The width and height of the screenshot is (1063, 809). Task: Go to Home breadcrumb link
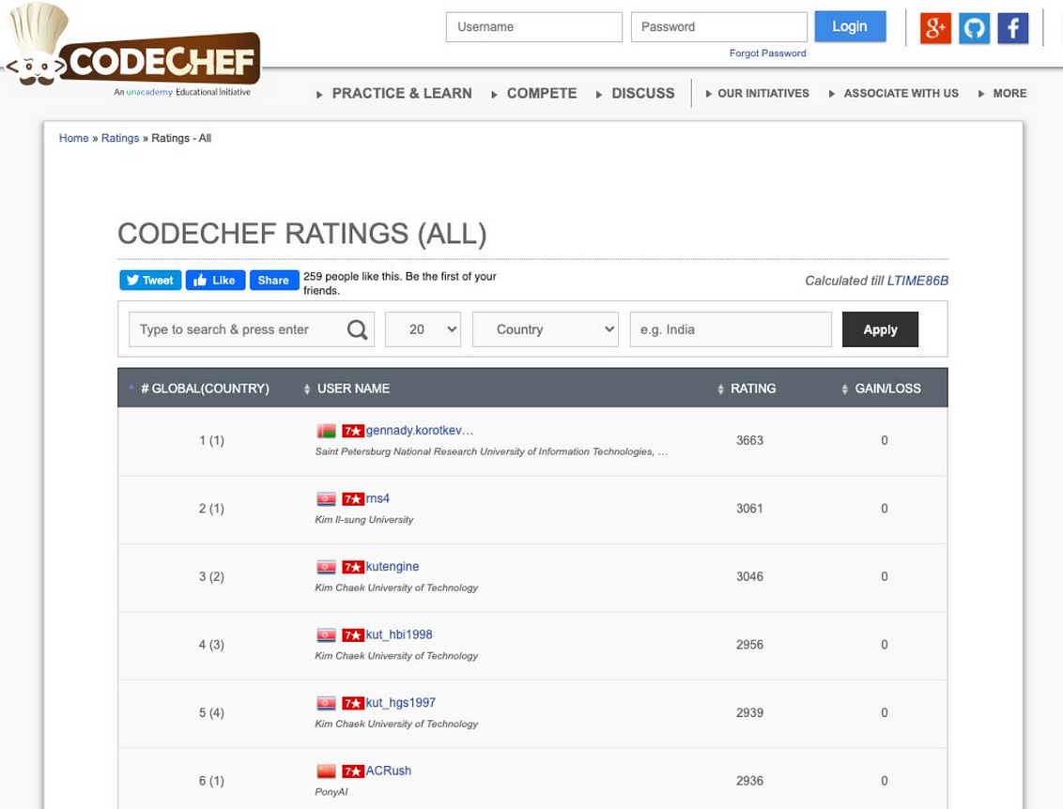point(74,138)
